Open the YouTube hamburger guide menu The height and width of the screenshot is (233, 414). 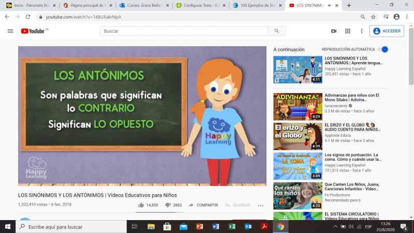click(10, 31)
